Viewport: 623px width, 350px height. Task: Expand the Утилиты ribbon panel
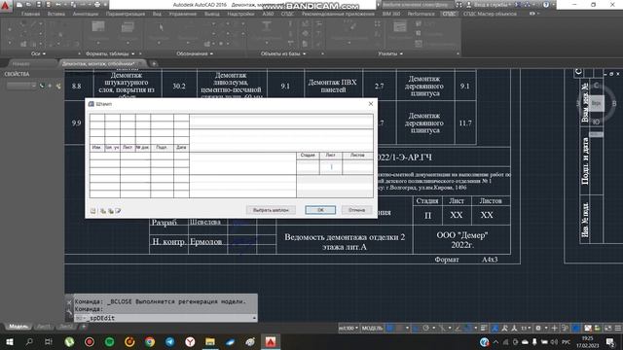click(390, 53)
